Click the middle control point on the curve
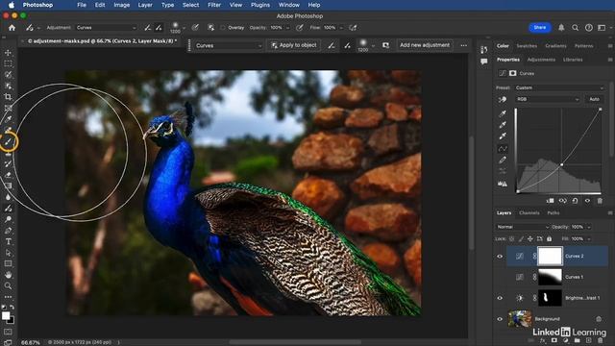Image resolution: width=615 pixels, height=346 pixels. 561,164
